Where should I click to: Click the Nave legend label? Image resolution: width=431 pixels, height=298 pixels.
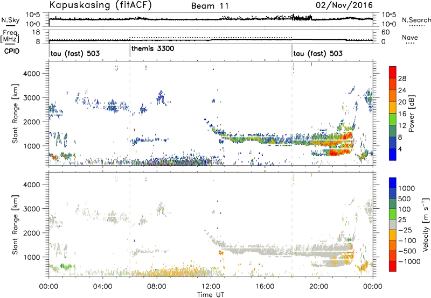point(410,37)
